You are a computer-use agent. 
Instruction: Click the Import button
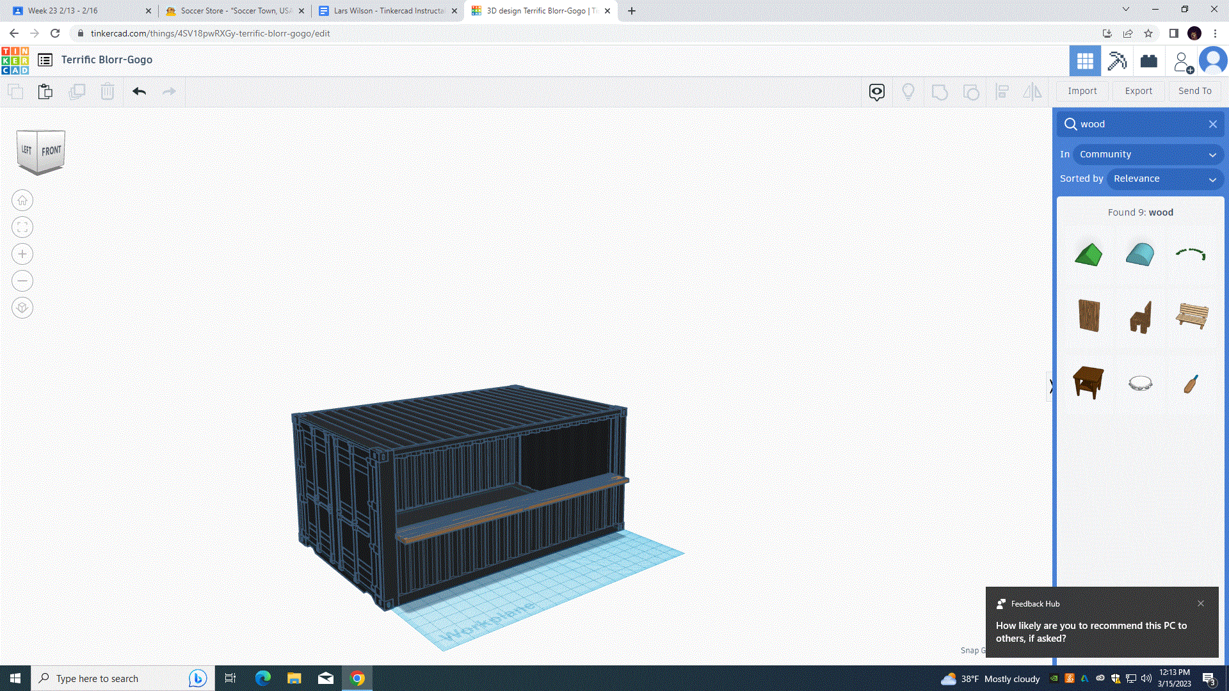1082,91
